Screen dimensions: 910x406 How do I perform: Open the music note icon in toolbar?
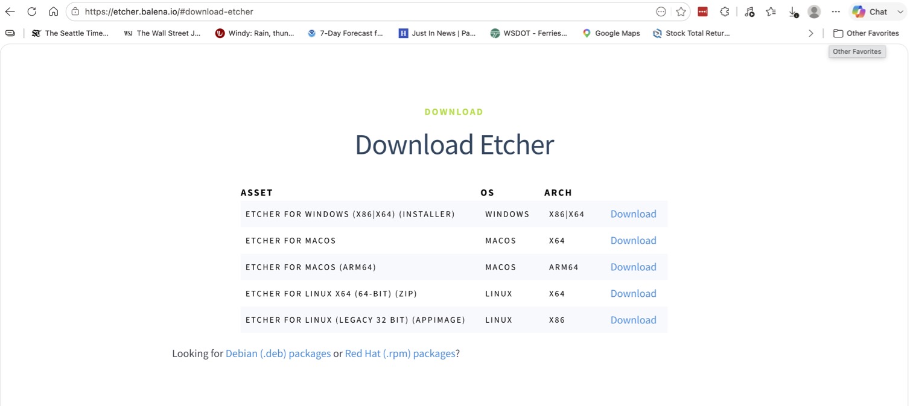click(x=749, y=11)
